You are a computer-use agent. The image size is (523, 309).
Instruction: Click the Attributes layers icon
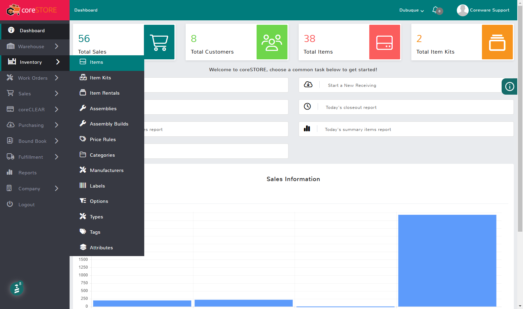[83, 247]
